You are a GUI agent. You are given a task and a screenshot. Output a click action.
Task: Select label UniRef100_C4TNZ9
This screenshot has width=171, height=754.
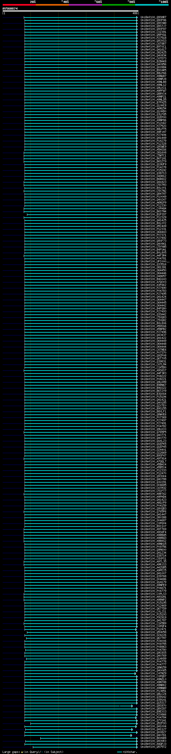(x=153, y=674)
